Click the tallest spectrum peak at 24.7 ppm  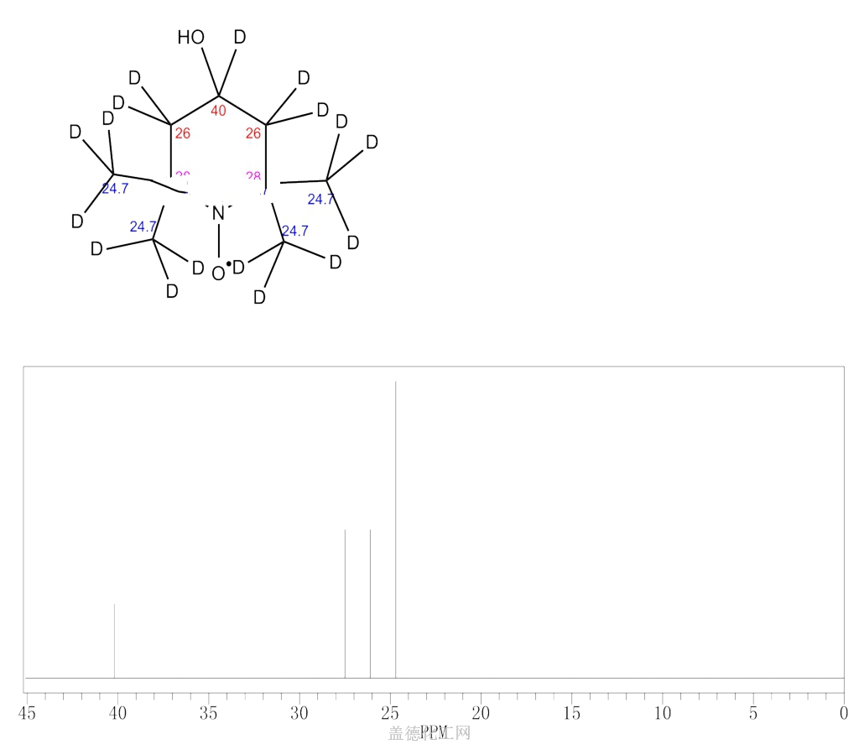[396, 529]
